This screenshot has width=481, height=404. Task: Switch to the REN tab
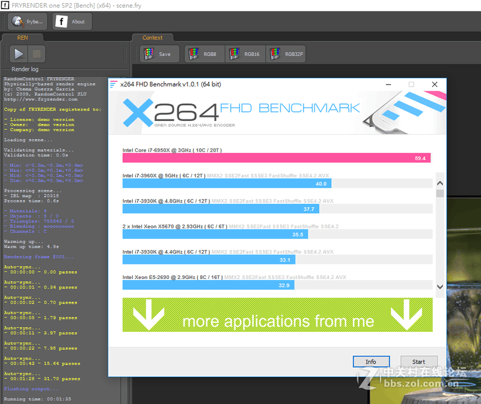[22, 37]
